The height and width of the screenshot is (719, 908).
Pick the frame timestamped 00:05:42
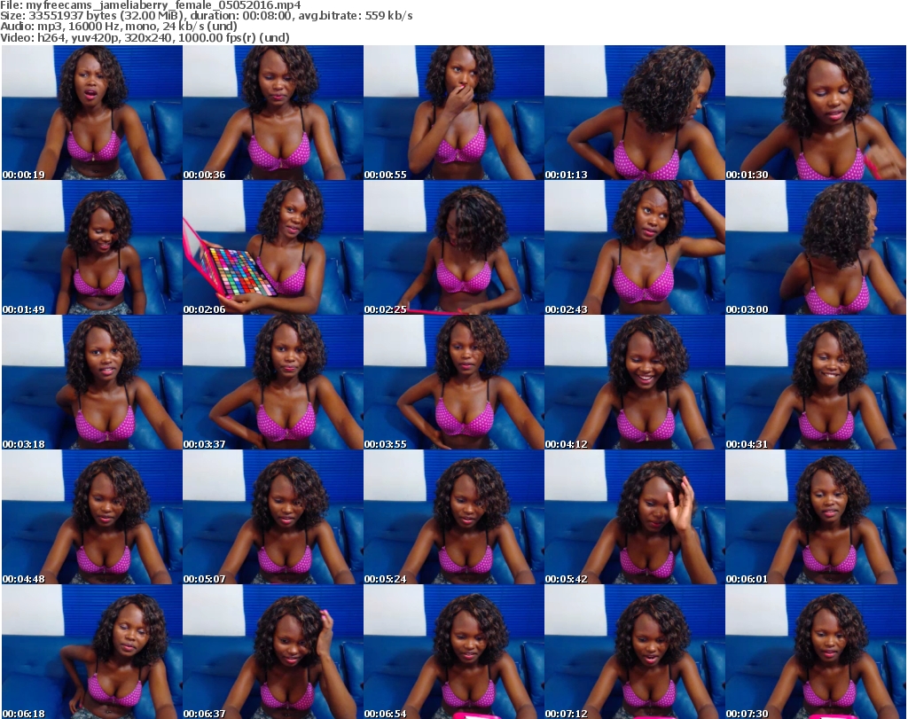tap(635, 518)
